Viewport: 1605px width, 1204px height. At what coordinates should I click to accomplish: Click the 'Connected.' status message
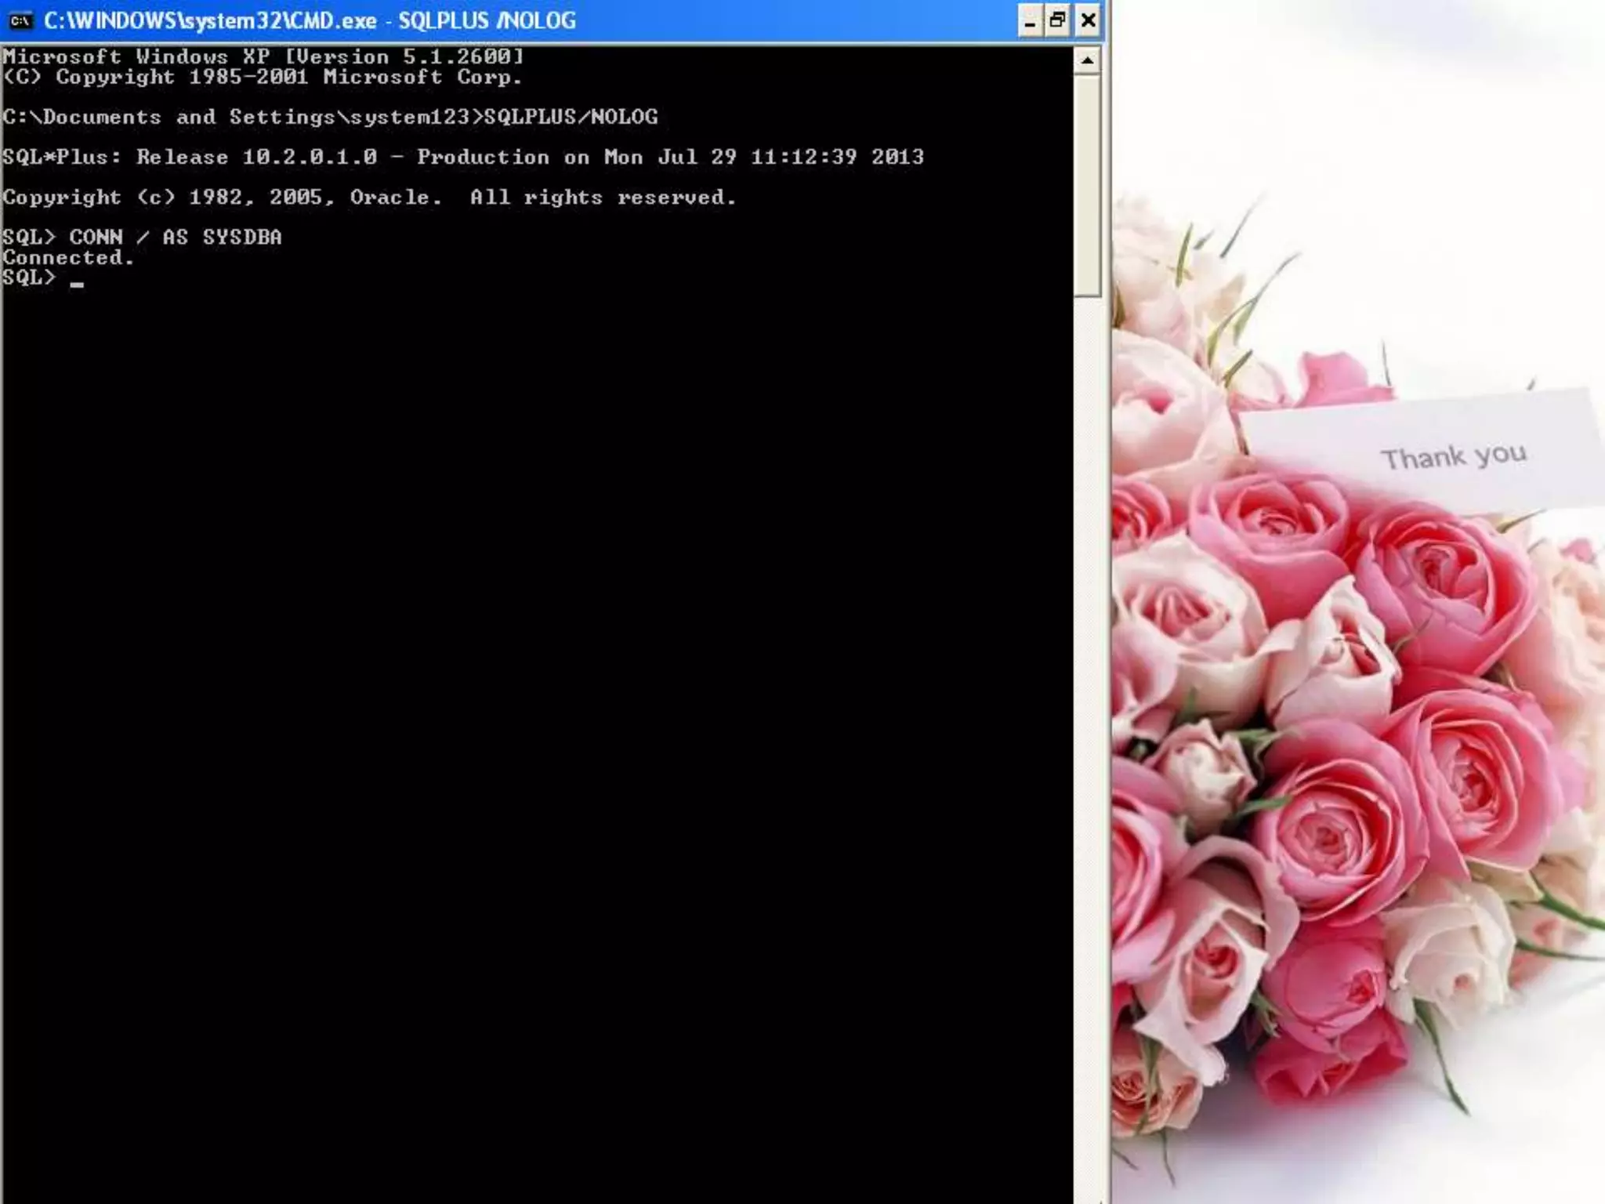pos(68,258)
